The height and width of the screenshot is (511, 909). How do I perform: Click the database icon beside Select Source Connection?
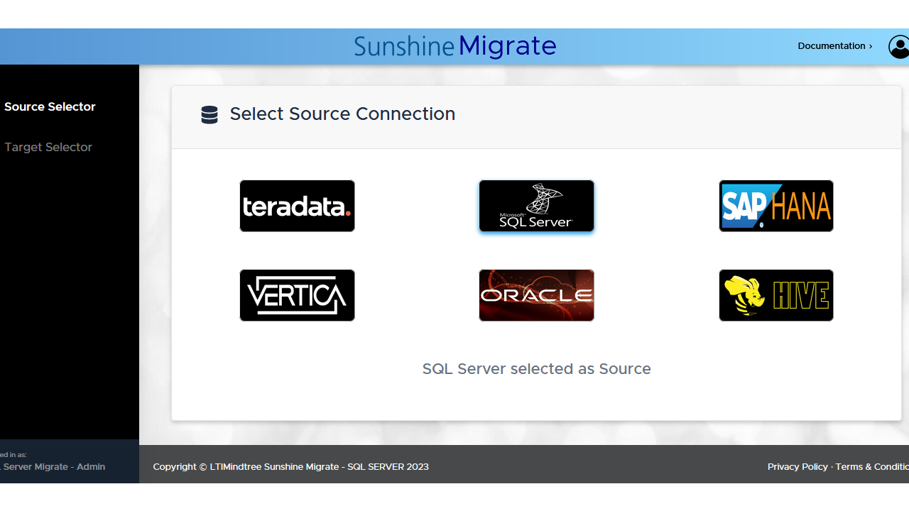pyautogui.click(x=209, y=115)
